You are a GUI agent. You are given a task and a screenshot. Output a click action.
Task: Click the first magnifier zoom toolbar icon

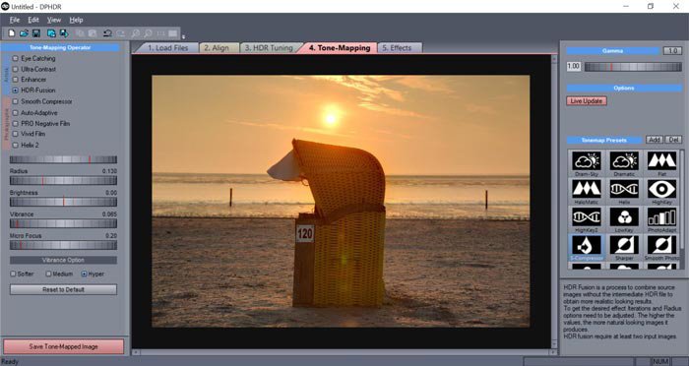136,33
